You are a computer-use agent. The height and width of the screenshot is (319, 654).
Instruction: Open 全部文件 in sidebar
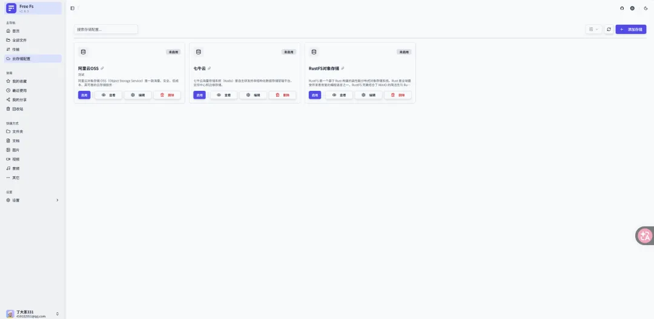(33, 41)
